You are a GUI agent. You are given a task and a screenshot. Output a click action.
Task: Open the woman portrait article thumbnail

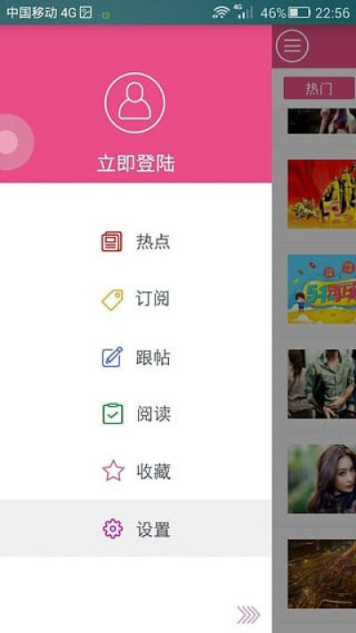[321, 479]
